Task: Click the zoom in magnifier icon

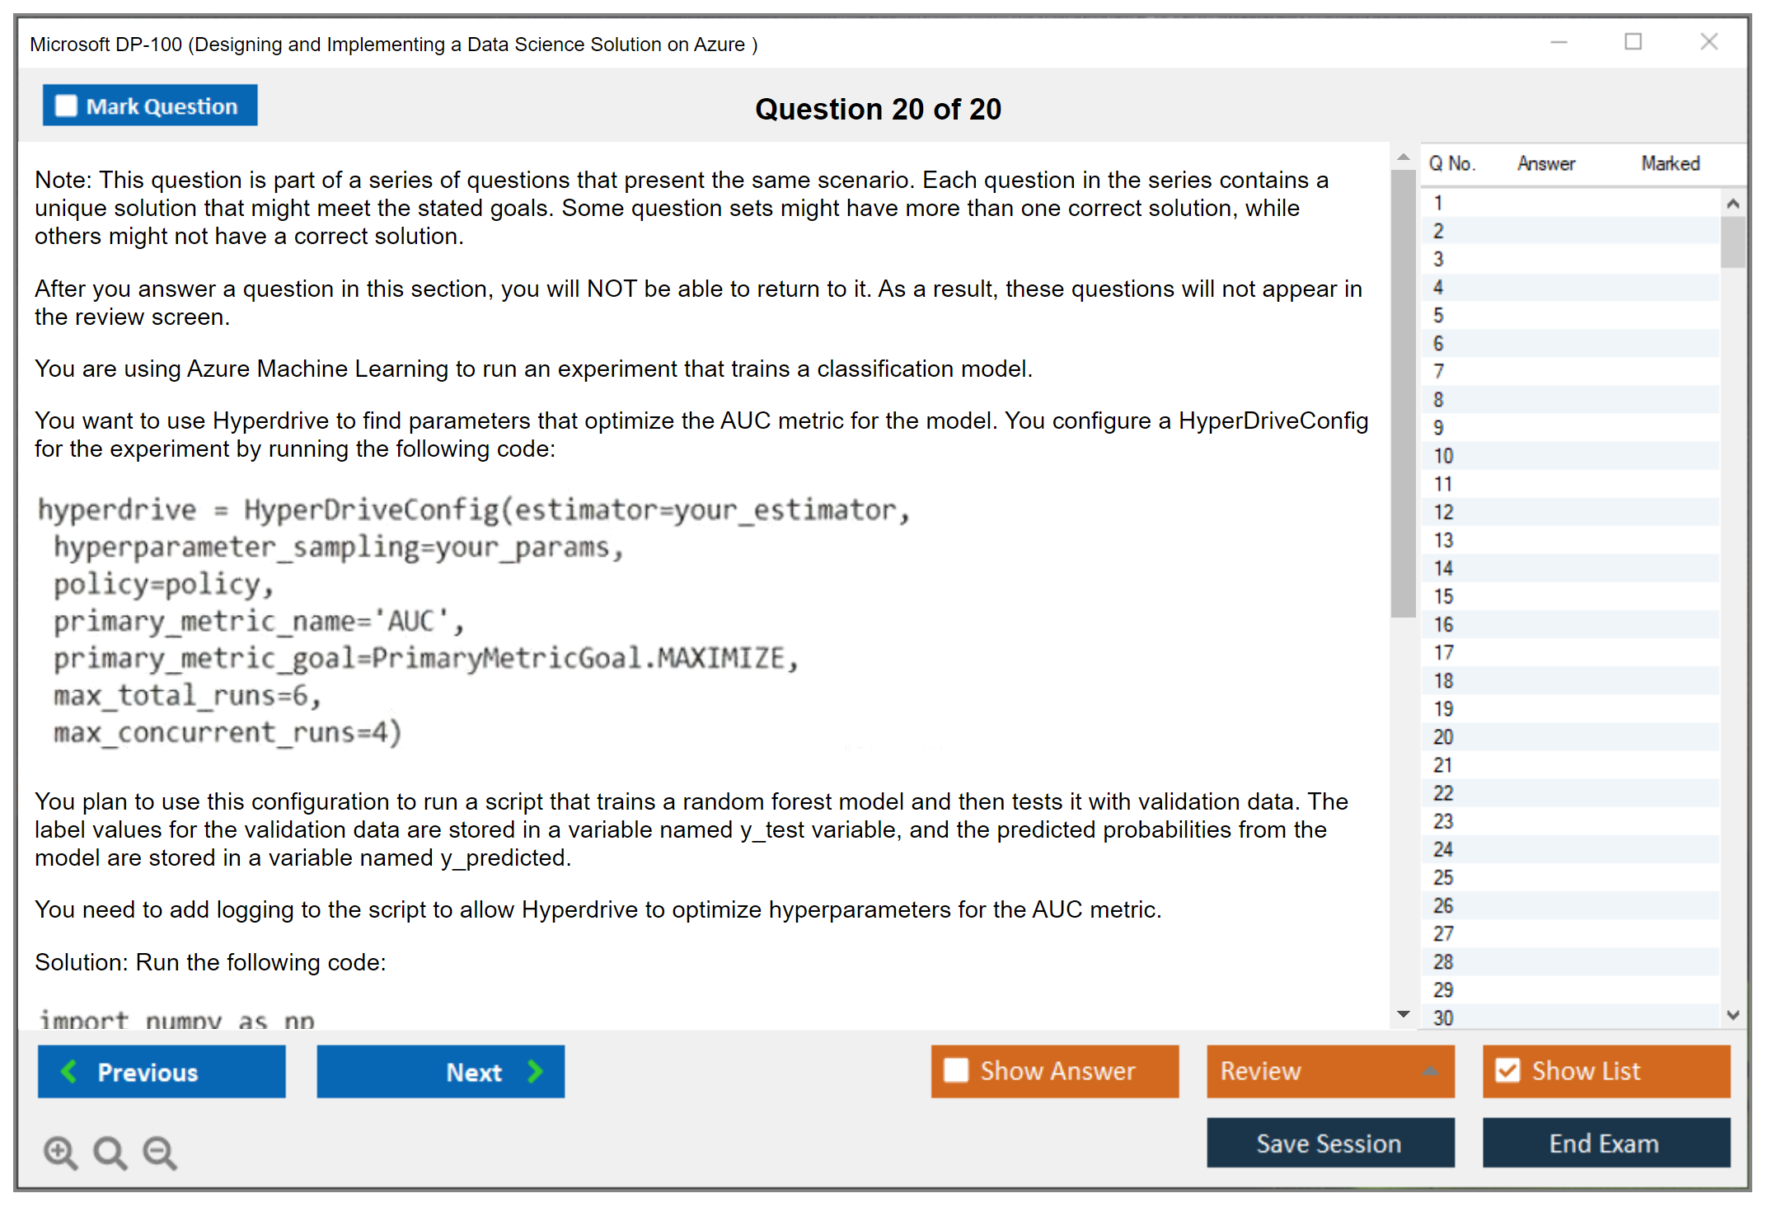Action: coord(60,1152)
